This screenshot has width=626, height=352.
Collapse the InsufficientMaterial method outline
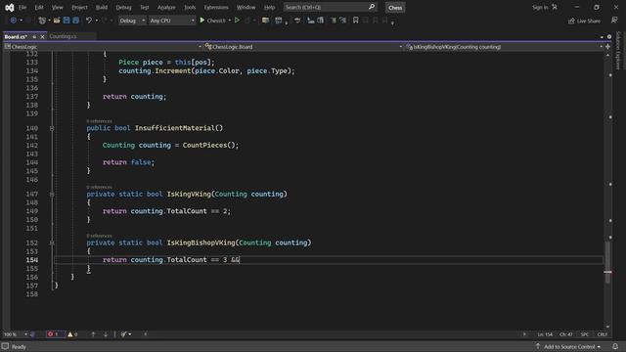[x=52, y=128]
